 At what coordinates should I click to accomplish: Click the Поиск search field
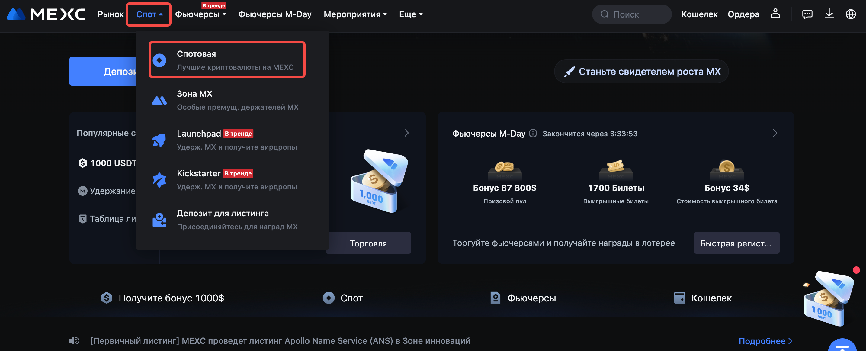pos(632,14)
